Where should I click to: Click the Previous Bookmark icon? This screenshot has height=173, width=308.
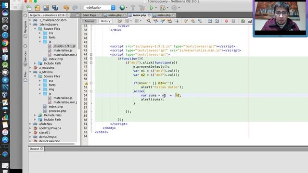pyautogui.click(x=186, y=21)
